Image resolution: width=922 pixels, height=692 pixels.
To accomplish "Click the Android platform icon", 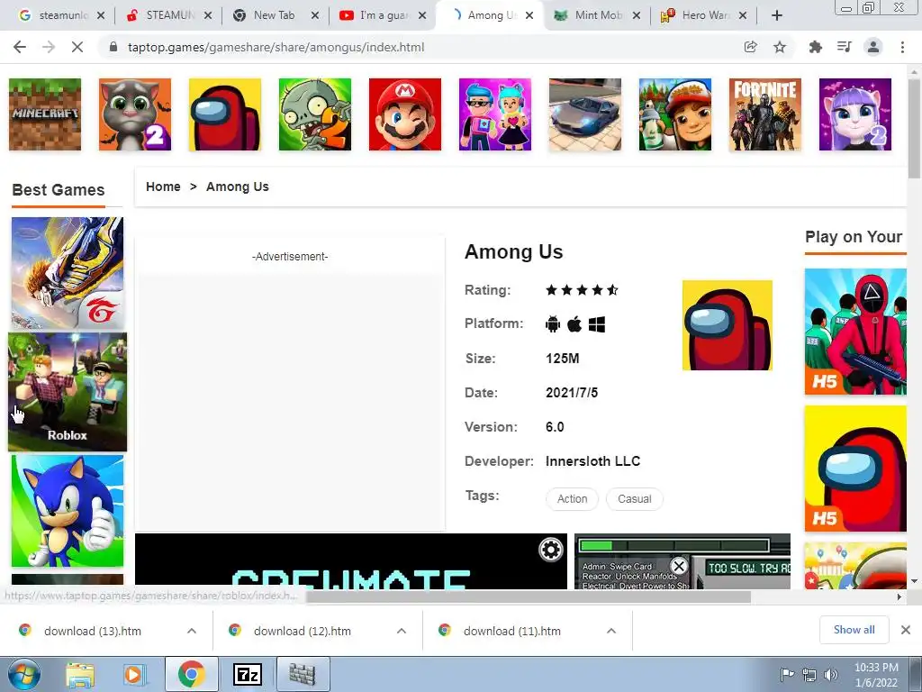I will (553, 323).
